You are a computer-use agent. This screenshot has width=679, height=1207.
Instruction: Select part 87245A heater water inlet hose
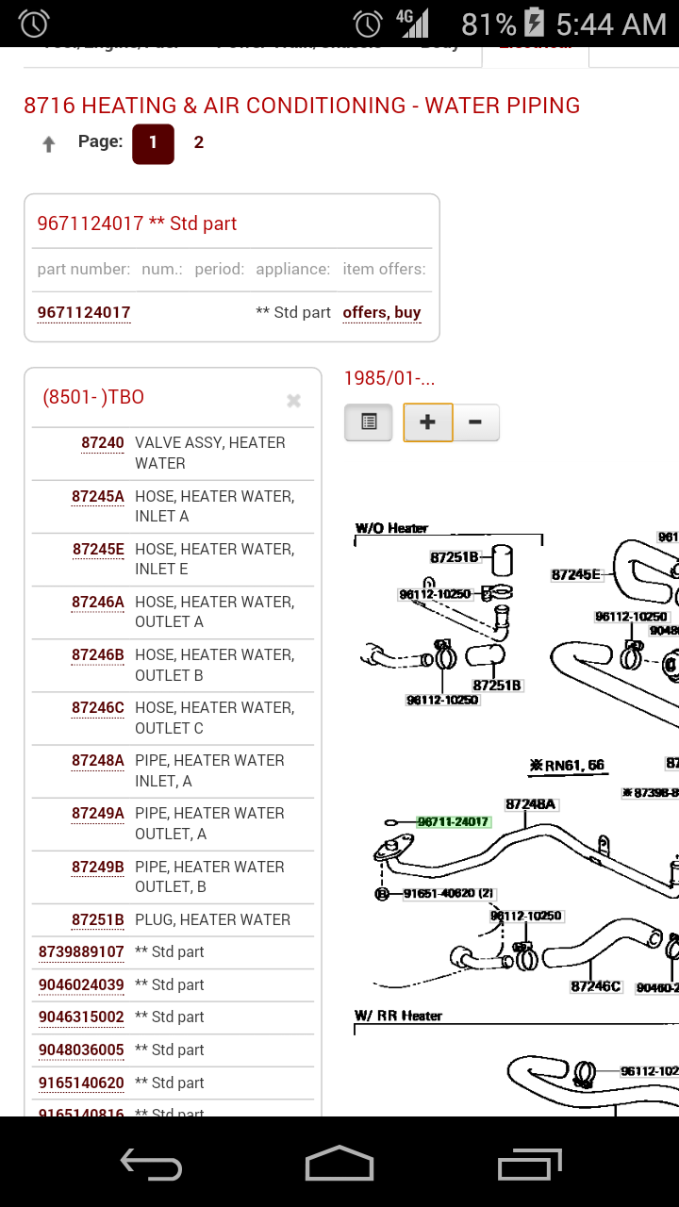click(x=97, y=497)
